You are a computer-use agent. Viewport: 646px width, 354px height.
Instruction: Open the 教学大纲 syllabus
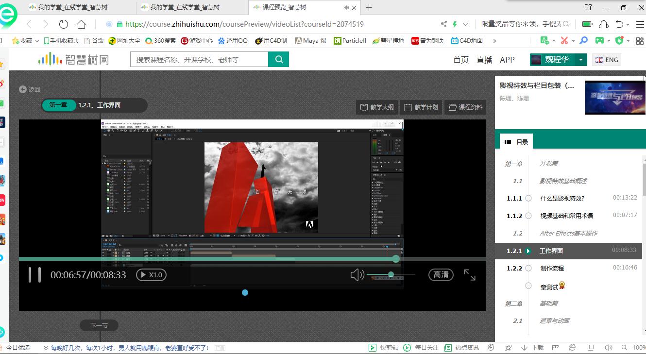click(377, 107)
